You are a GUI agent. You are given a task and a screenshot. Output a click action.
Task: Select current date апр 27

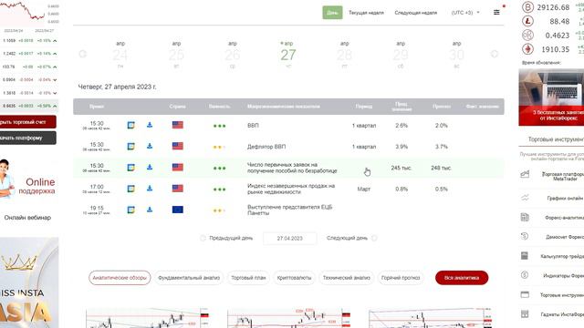288,55
